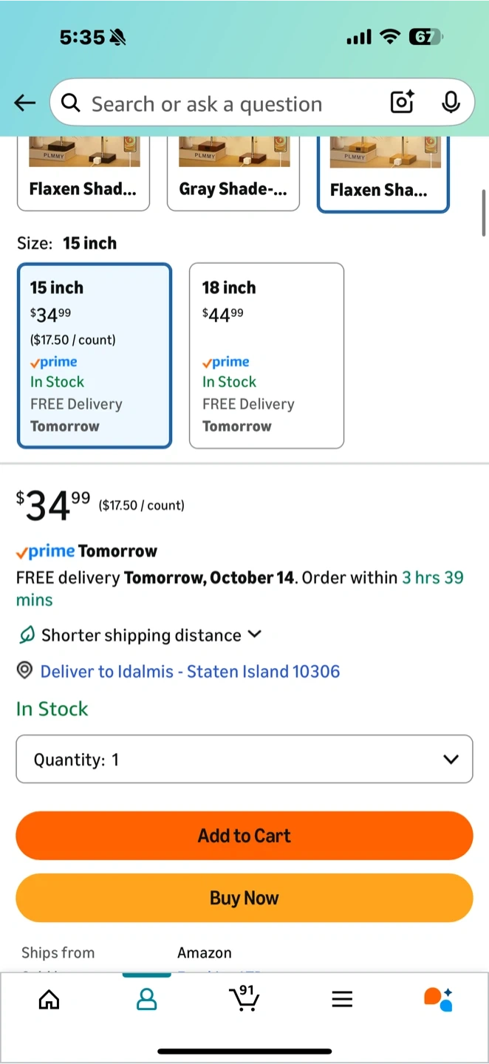Open Deliver to Idalmis address link
This screenshot has height=1064, width=489.
click(190, 671)
